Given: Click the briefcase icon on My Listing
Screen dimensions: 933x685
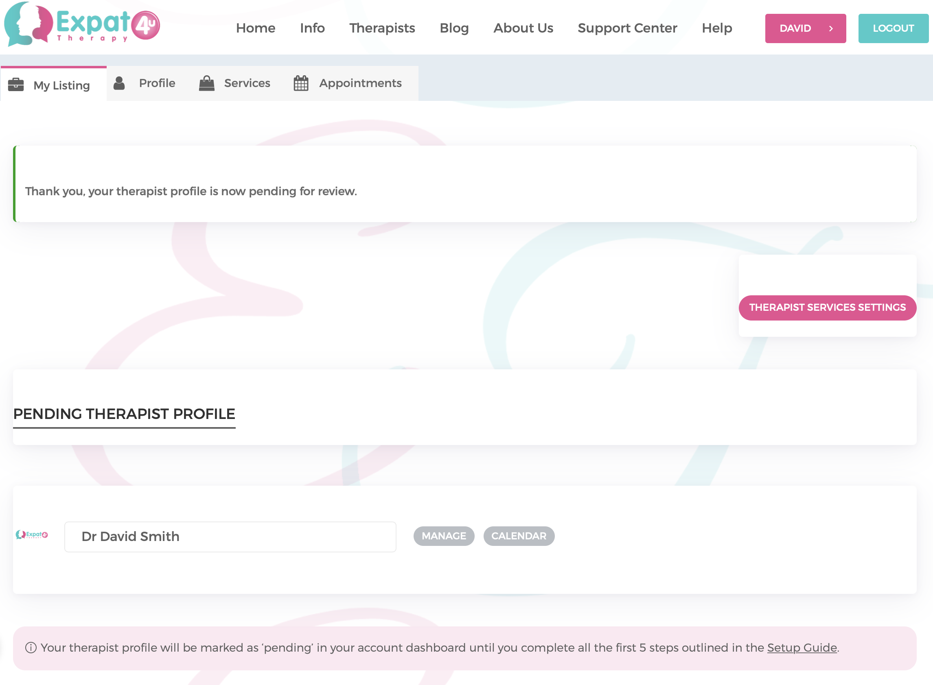Looking at the screenshot, I should click(16, 85).
